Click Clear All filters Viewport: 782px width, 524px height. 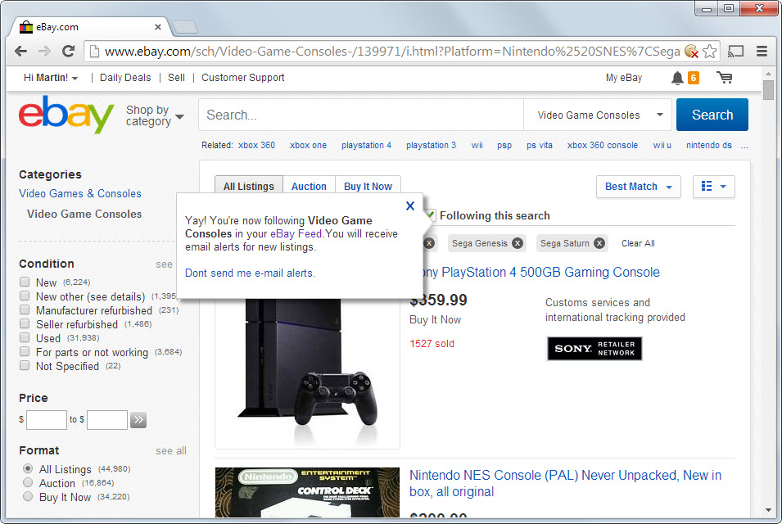click(638, 243)
